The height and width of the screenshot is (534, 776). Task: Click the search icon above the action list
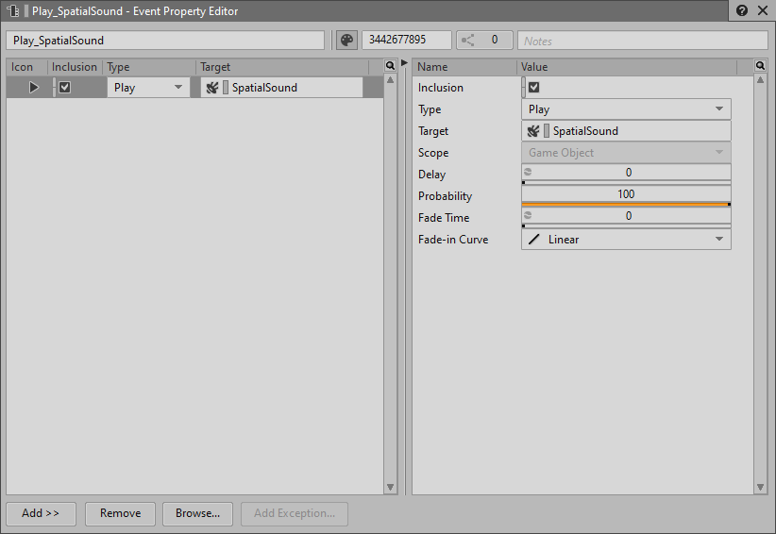[x=391, y=67]
